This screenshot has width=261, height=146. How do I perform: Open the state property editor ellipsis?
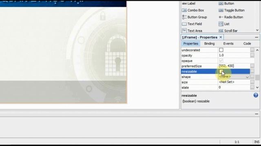(x=252, y=88)
